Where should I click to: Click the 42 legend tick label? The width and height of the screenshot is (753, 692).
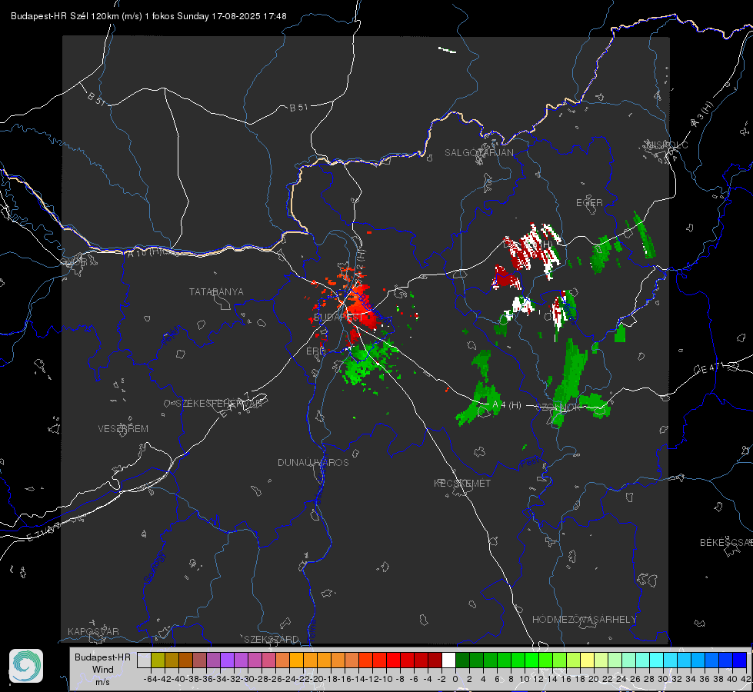(746, 679)
